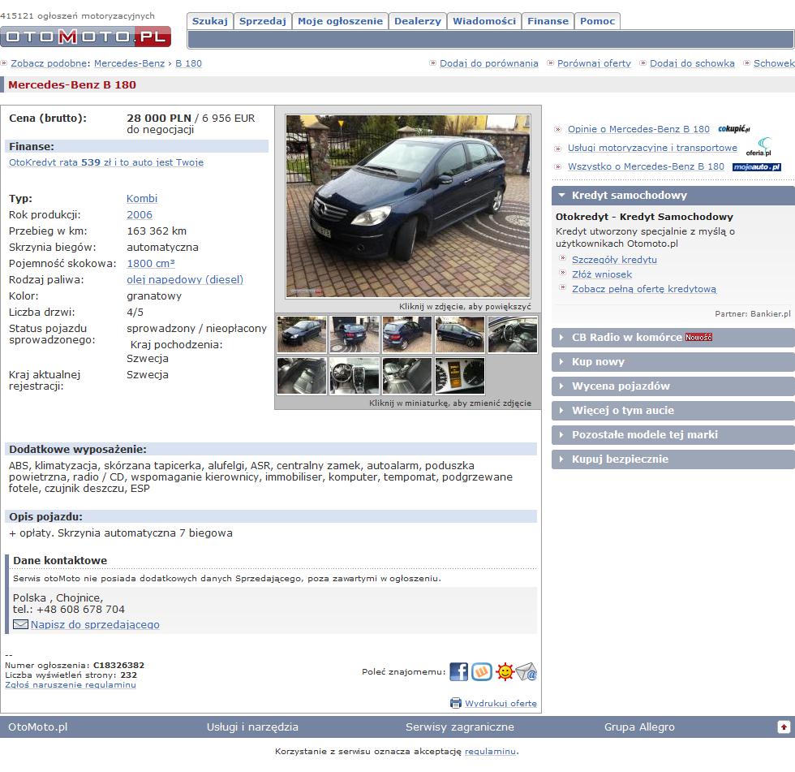Expand the Wycena pojazdów section
The image size is (795, 772).
tap(673, 386)
